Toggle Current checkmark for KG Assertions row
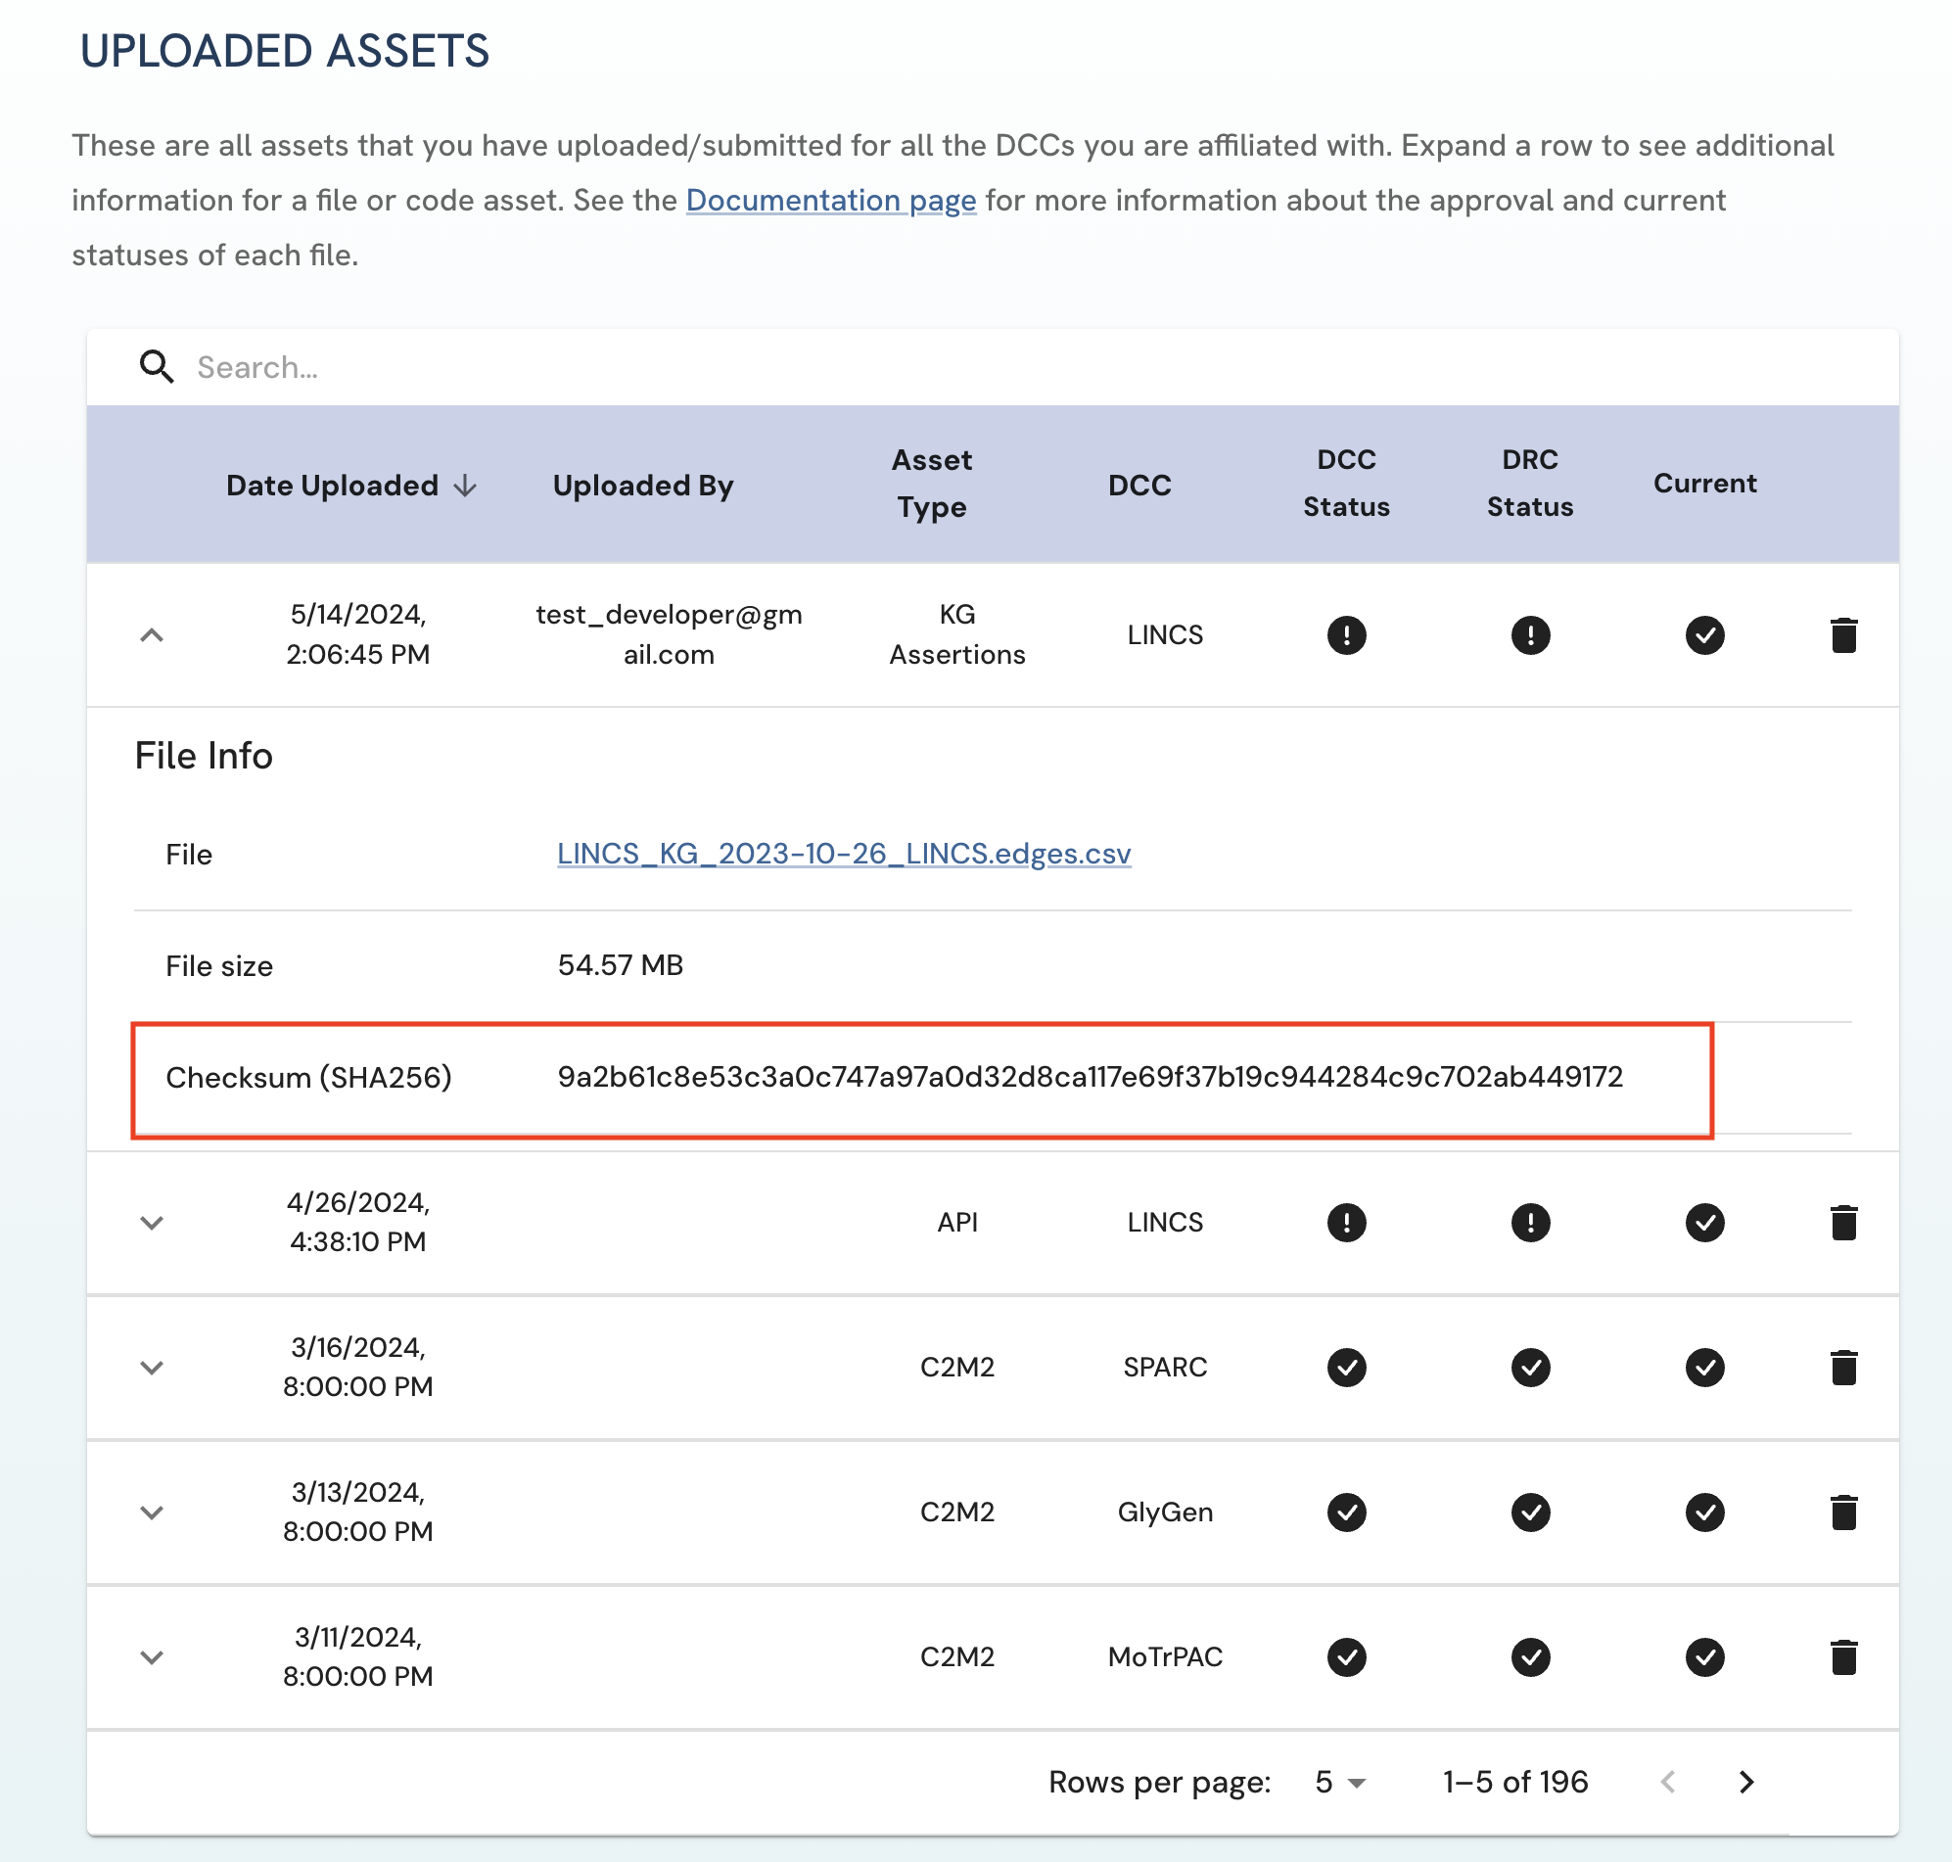This screenshot has width=1952, height=1862. click(x=1704, y=635)
